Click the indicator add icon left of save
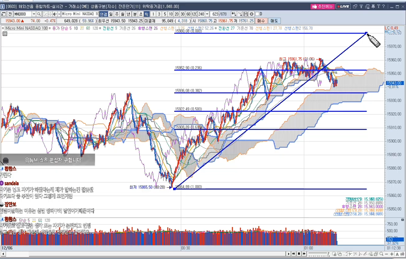The width and height of the screenshot is (406, 259). [234, 14]
